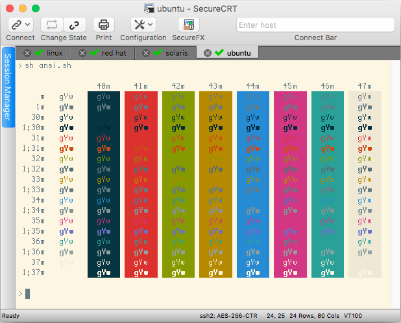Open the Configuration tools icon
This screenshot has width=401, height=323.
click(x=140, y=25)
